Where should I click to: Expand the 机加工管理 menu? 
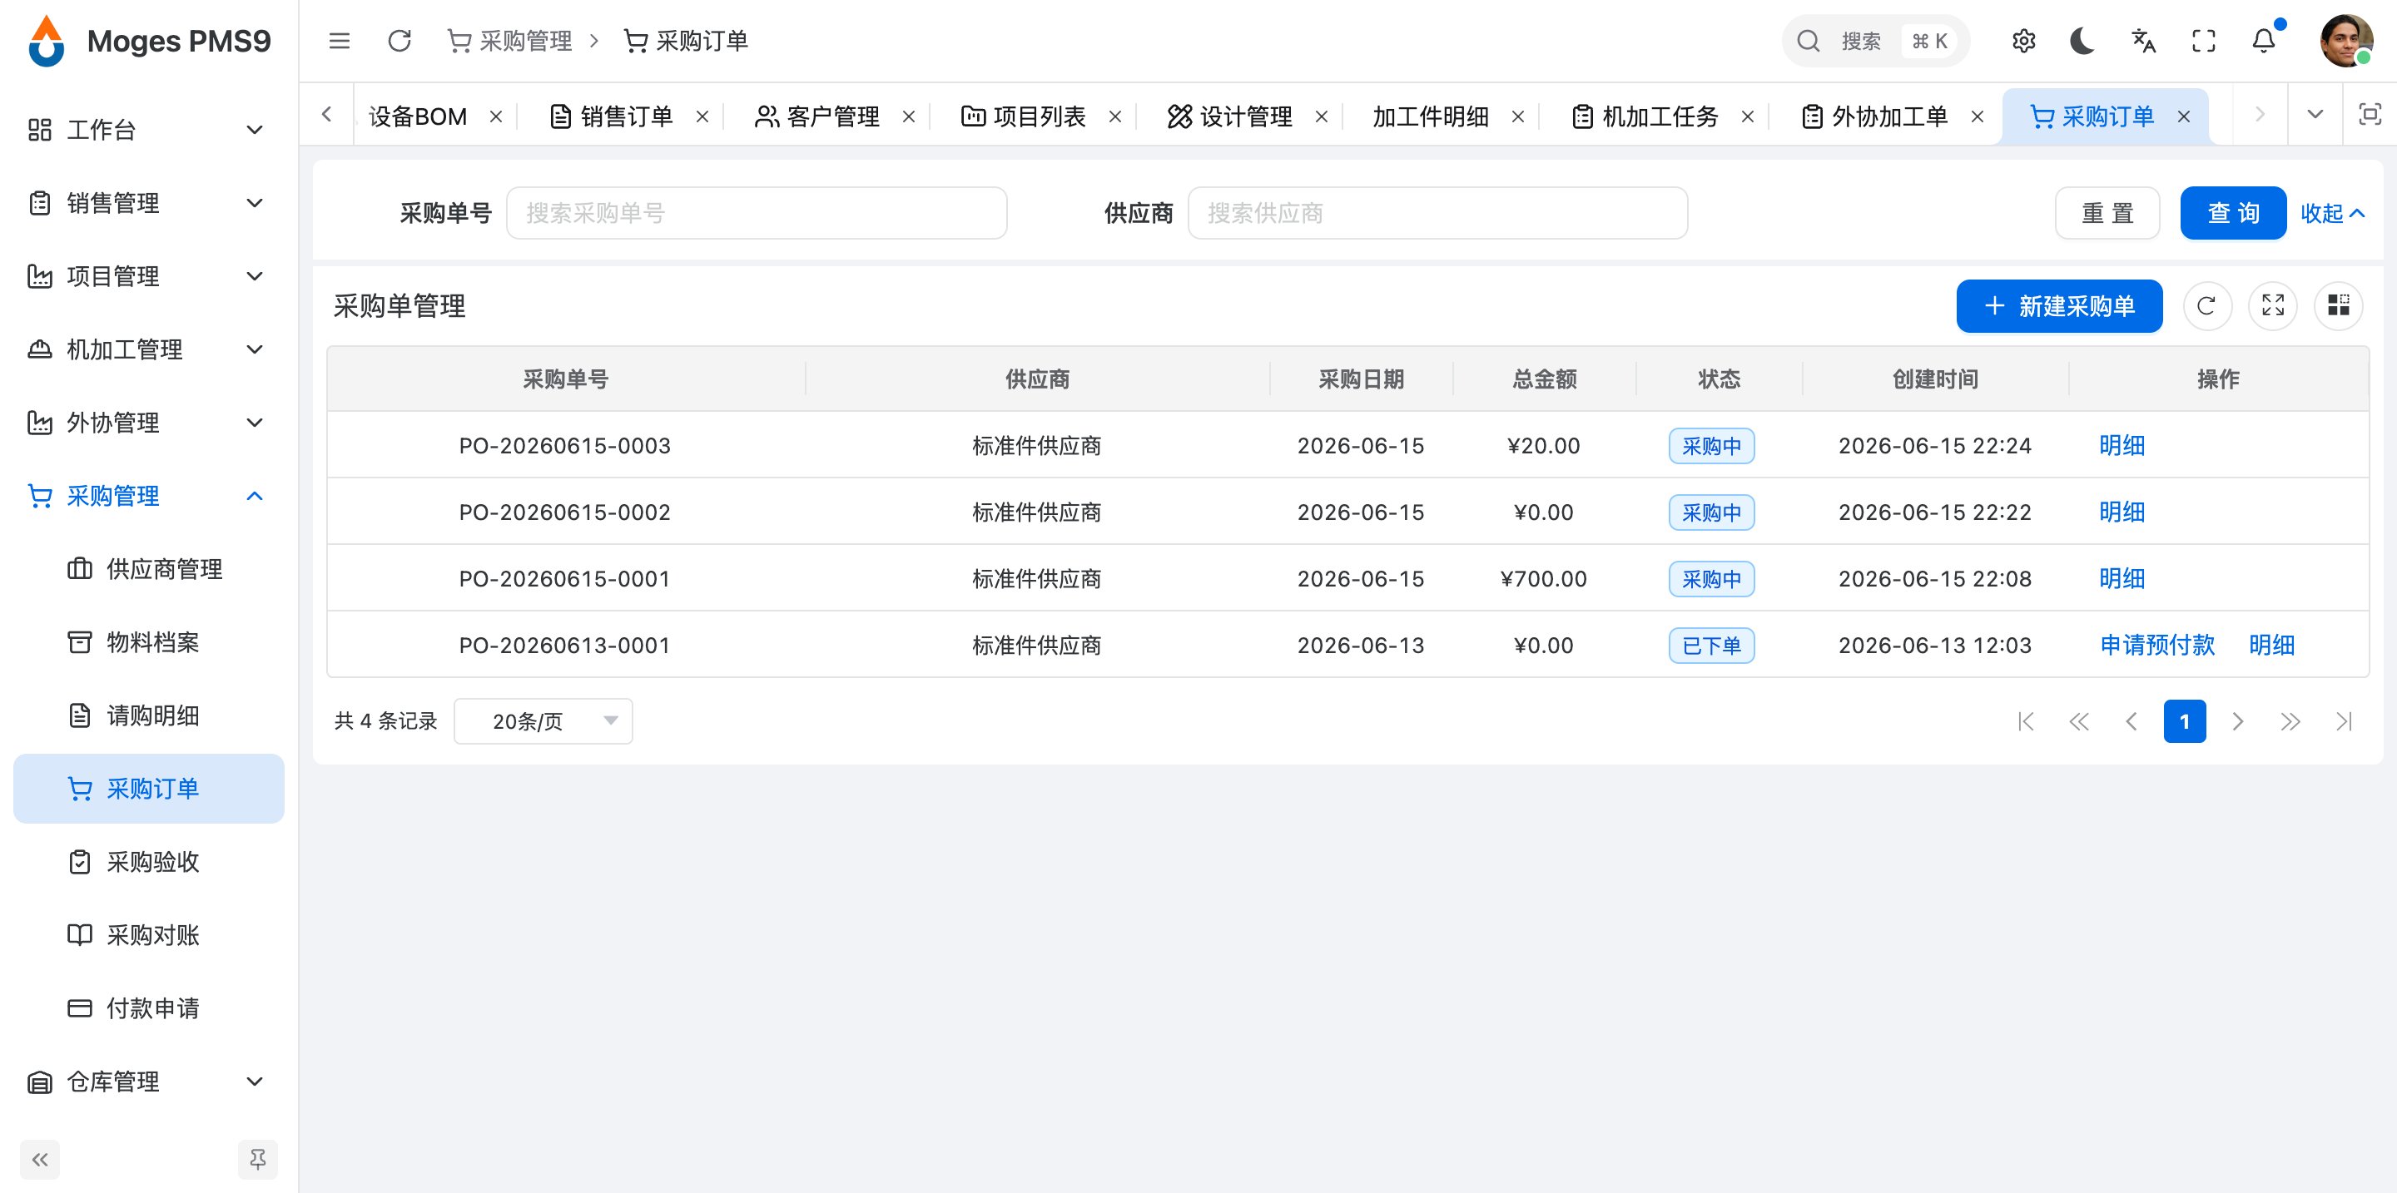click(x=149, y=349)
